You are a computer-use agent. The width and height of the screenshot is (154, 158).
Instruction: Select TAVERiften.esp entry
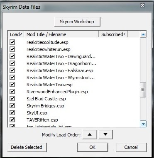coord(42,120)
